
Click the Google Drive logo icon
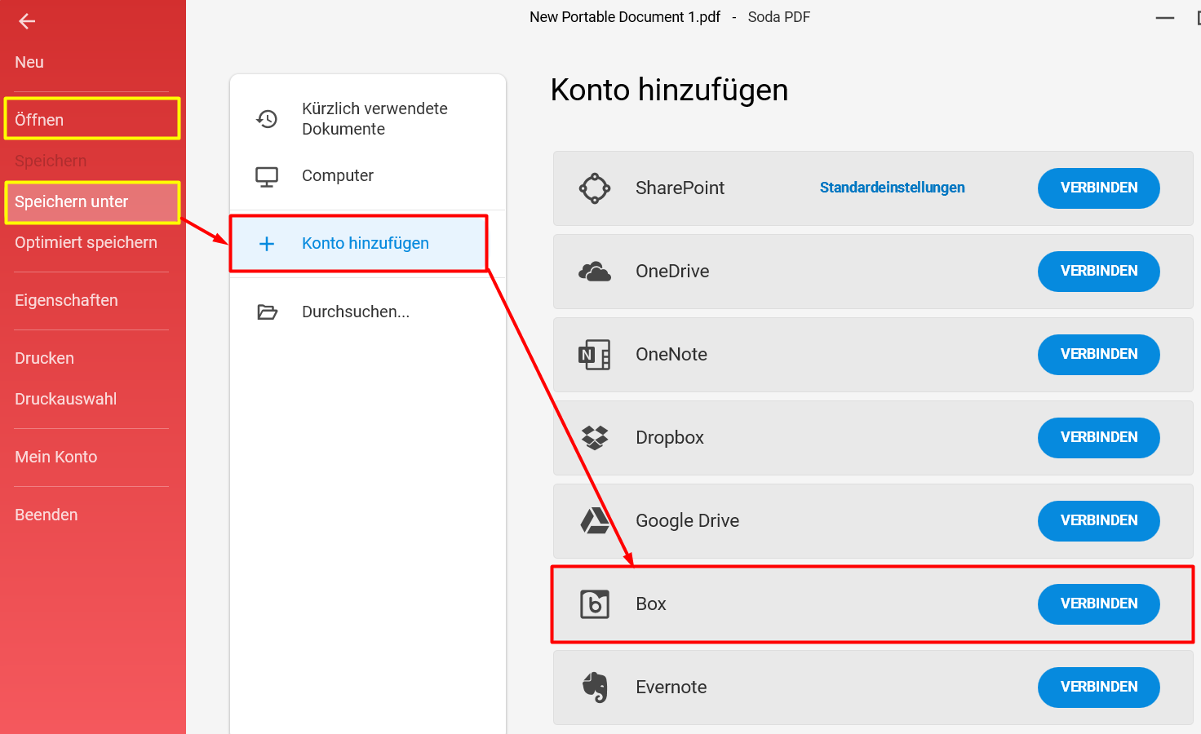595,520
